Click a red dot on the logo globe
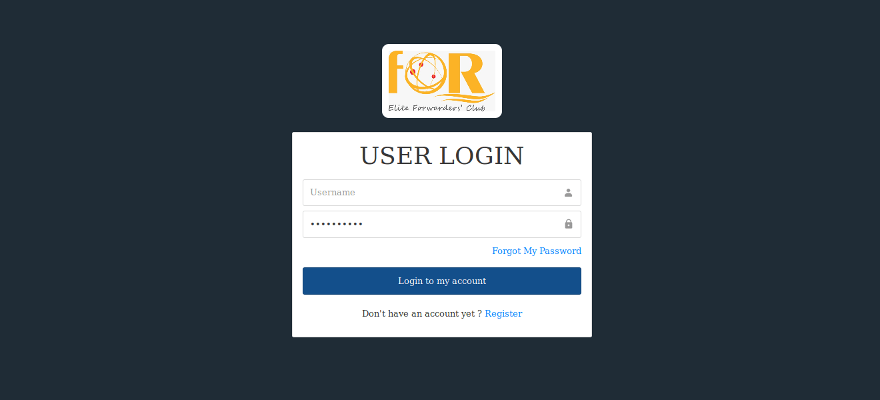This screenshot has height=400, width=880. click(x=413, y=71)
